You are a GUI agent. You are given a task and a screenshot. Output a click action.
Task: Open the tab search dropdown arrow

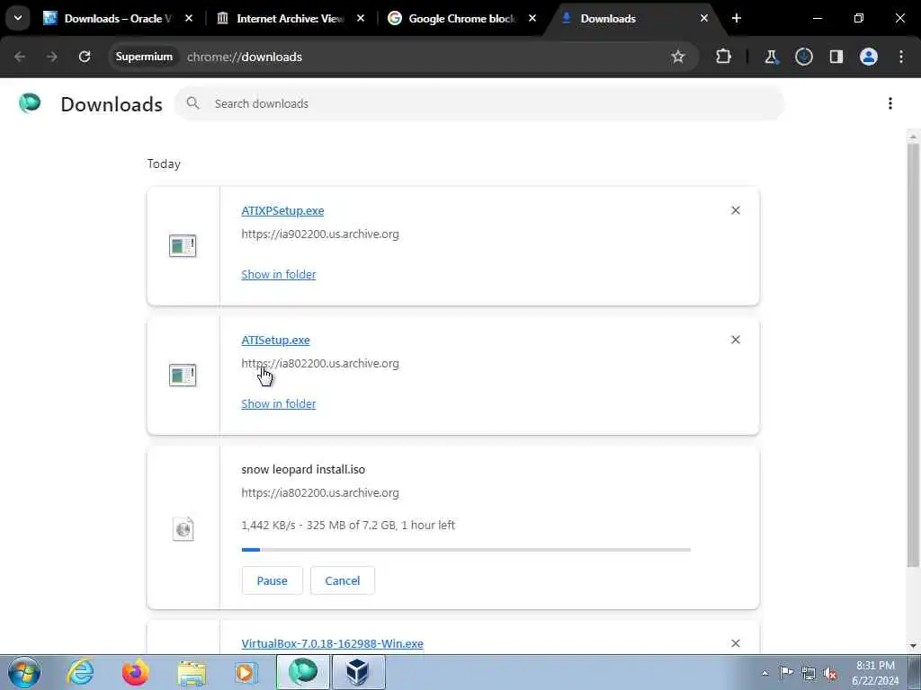[18, 18]
